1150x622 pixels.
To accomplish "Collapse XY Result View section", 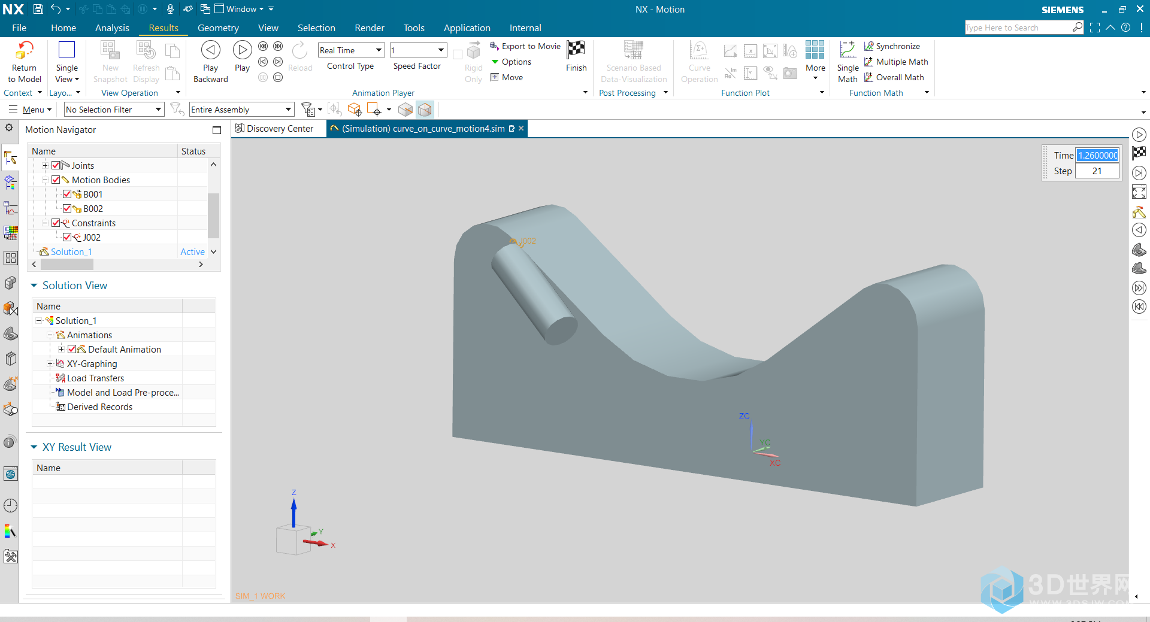I will tap(34, 447).
